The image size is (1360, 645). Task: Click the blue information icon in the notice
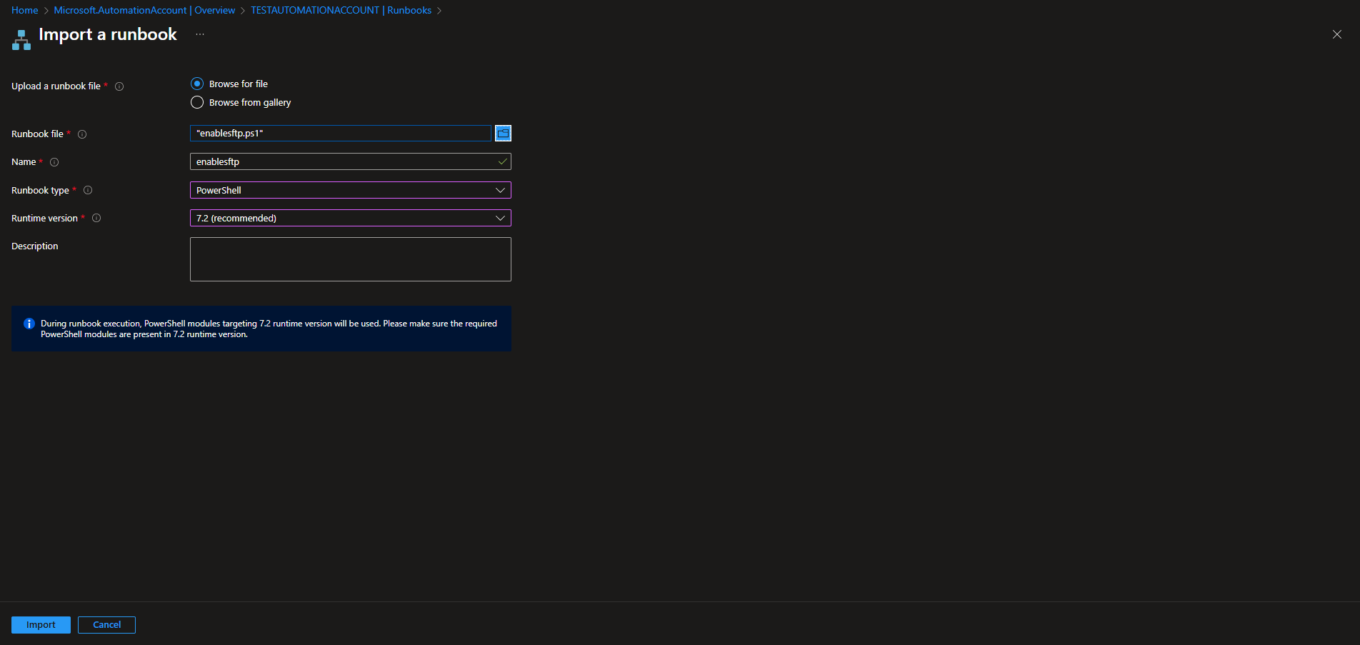click(x=29, y=324)
